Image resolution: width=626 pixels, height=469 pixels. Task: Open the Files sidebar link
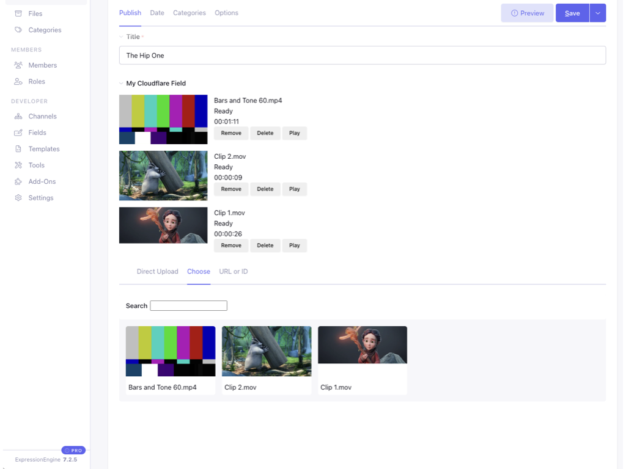[x=35, y=13]
